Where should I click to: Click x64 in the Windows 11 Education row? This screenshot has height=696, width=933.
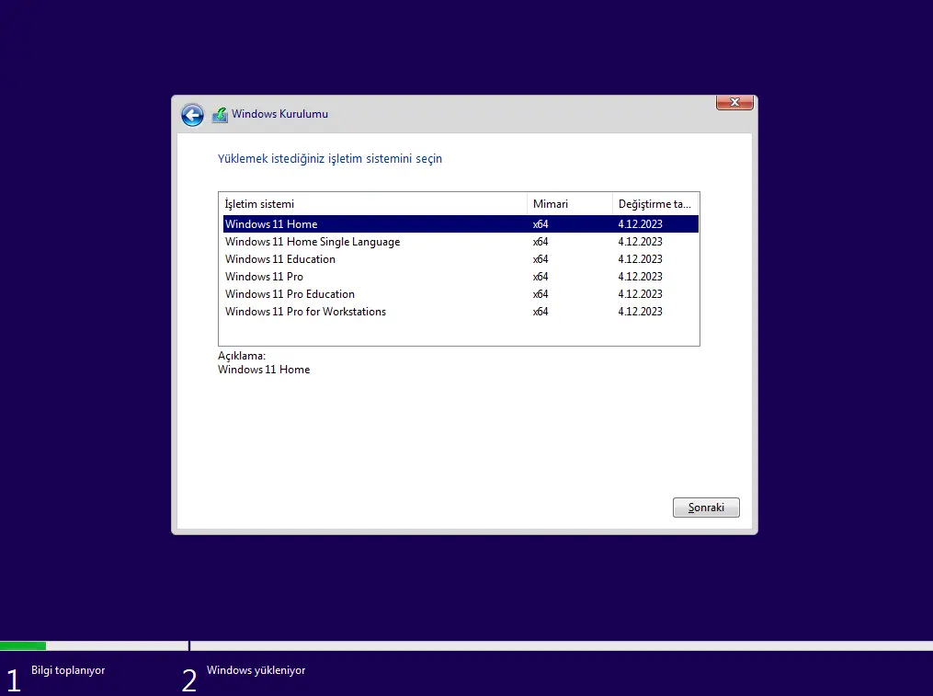540,259
